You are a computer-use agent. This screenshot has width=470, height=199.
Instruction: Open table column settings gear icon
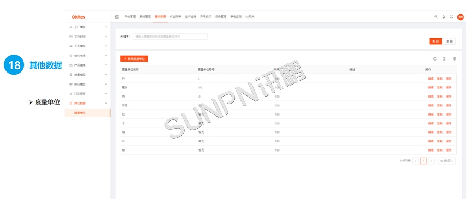coord(454,59)
